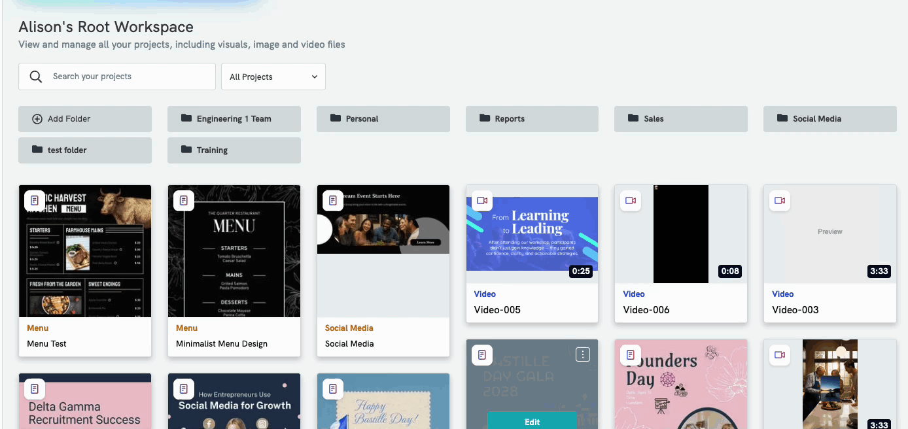Click the Engineering 1 Team folder icon

tap(186, 118)
